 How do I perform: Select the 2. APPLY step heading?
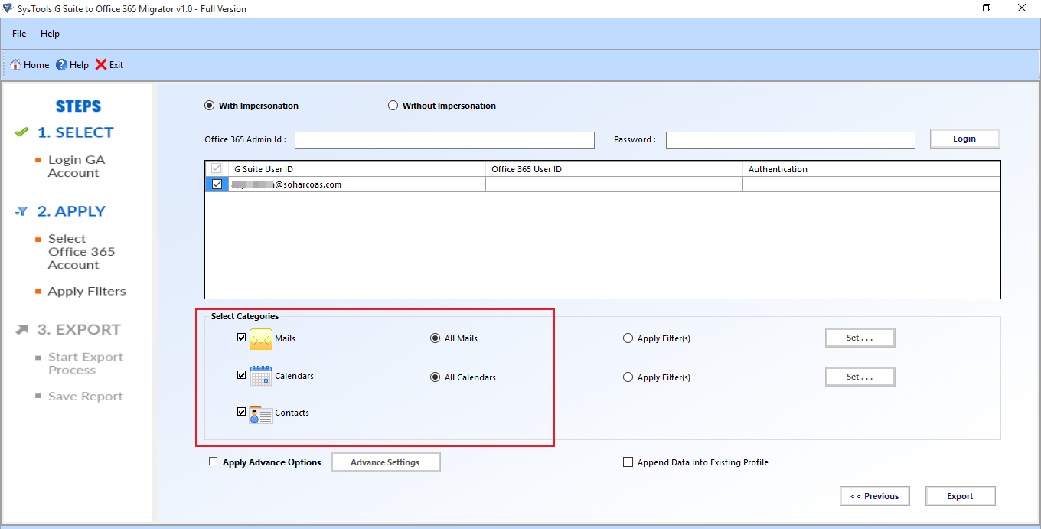click(x=71, y=211)
